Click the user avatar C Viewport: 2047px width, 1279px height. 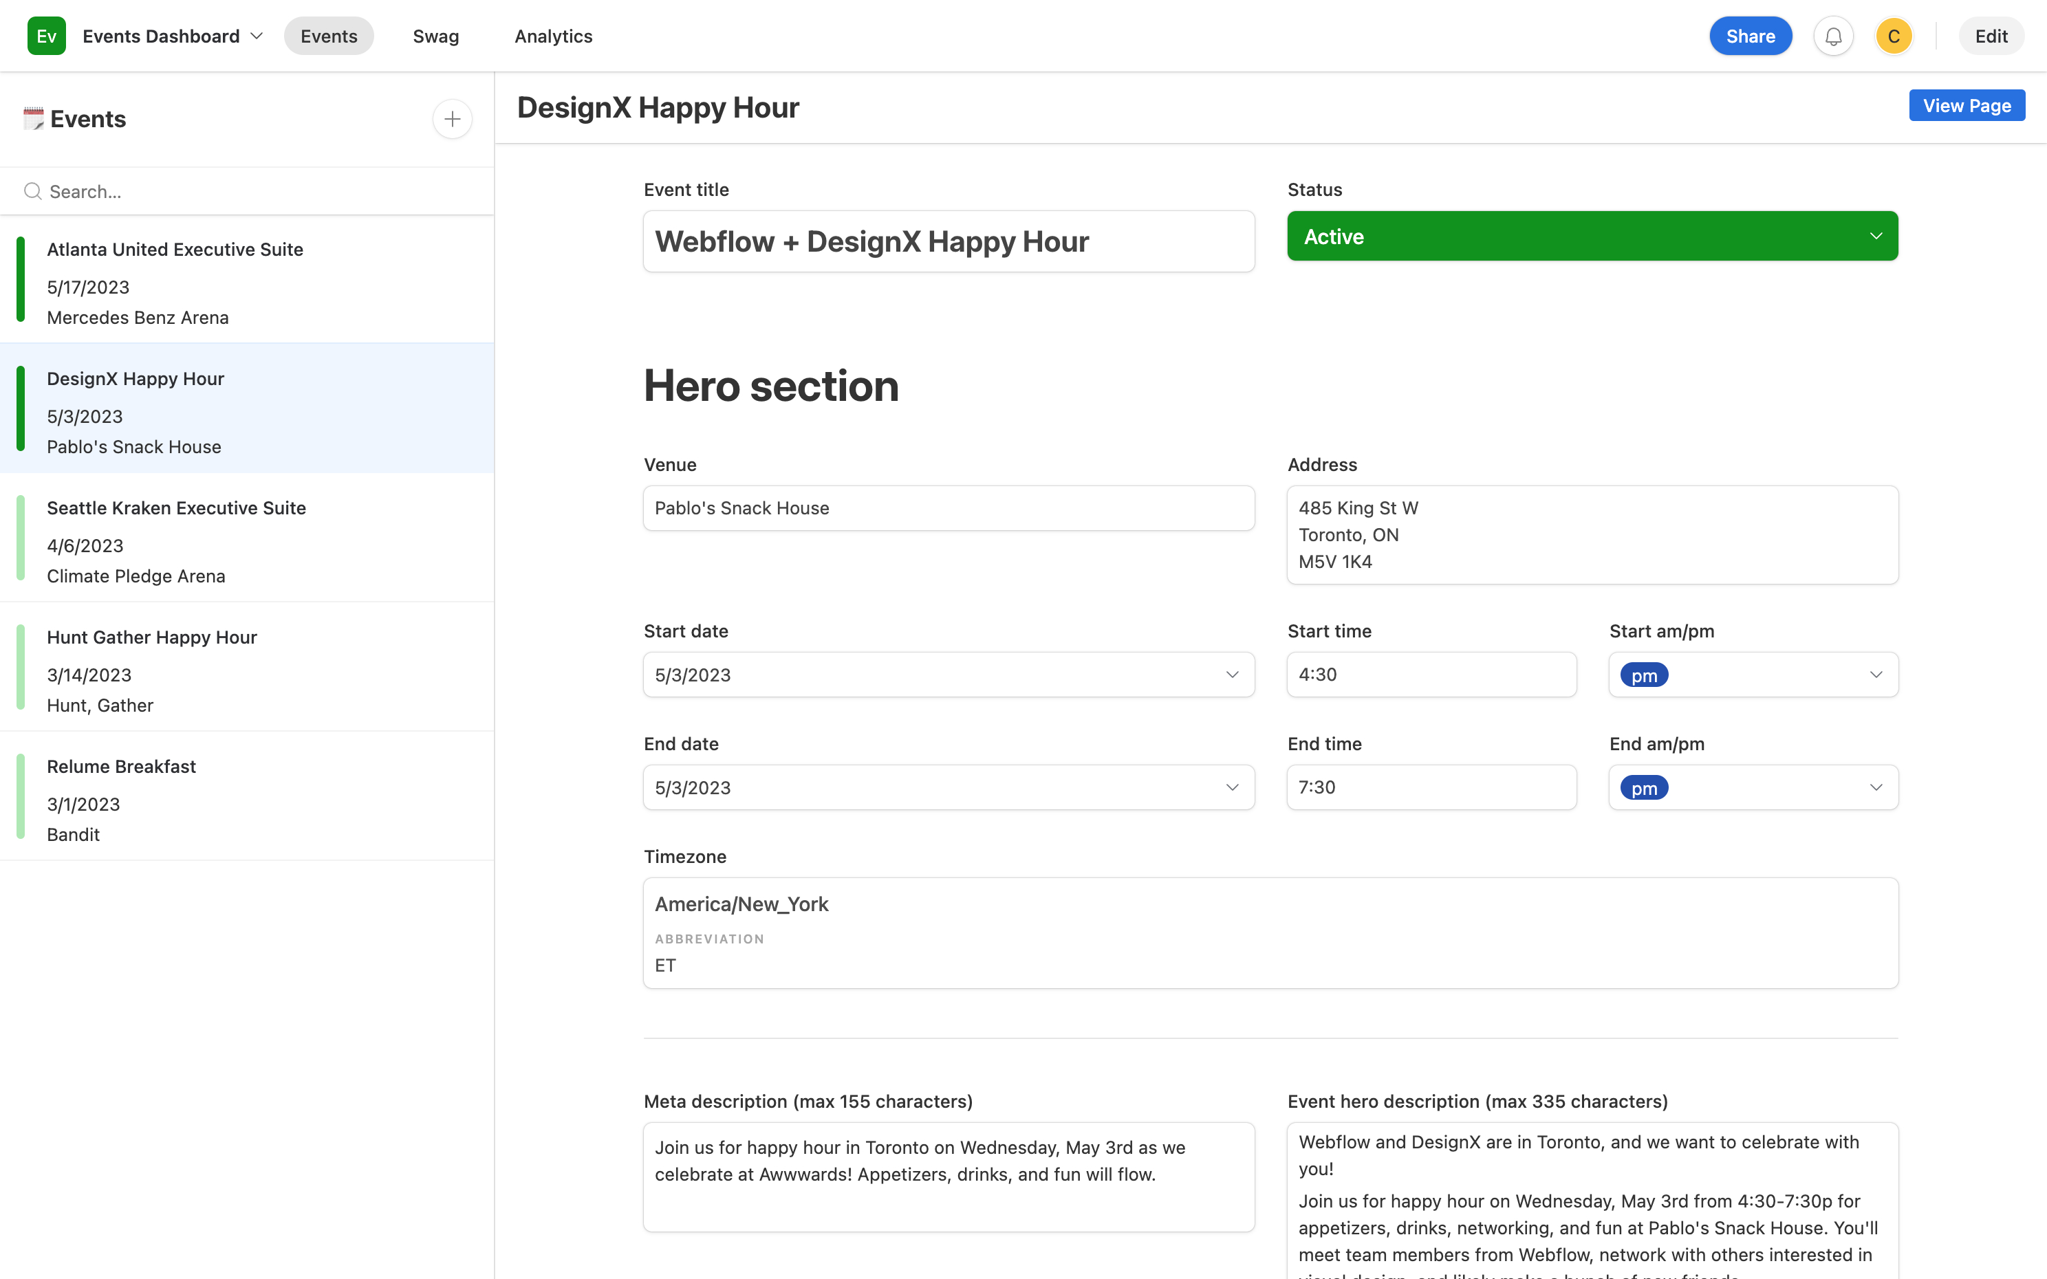pos(1893,36)
